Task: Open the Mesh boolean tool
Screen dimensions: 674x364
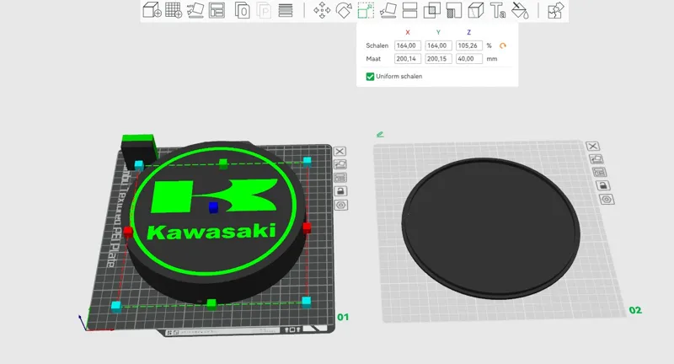Action: click(x=431, y=10)
